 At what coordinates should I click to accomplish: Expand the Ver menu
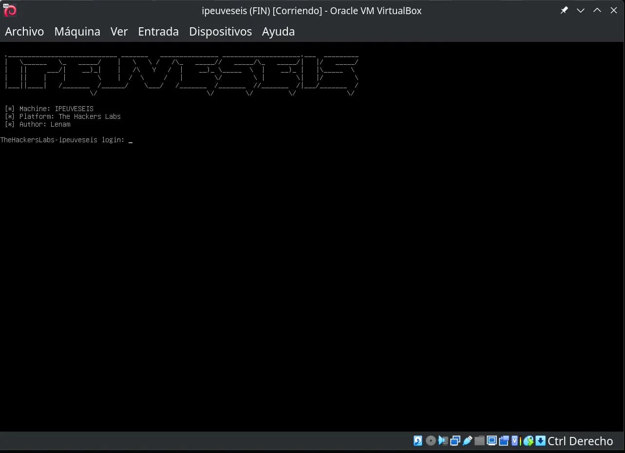pyautogui.click(x=119, y=32)
